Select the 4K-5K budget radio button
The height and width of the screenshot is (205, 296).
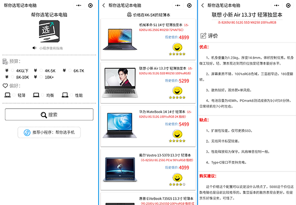click(x=41, y=71)
